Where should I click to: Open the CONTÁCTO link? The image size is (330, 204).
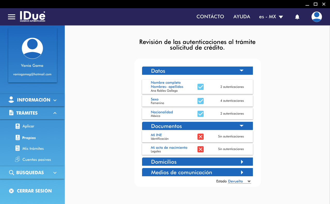tap(210, 17)
